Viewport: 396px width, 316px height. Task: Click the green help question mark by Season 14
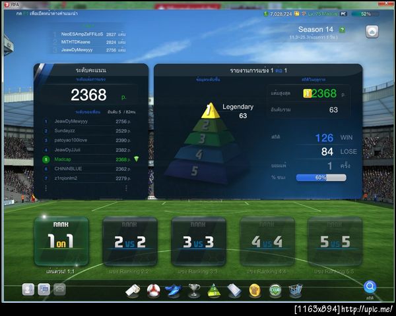click(x=342, y=30)
